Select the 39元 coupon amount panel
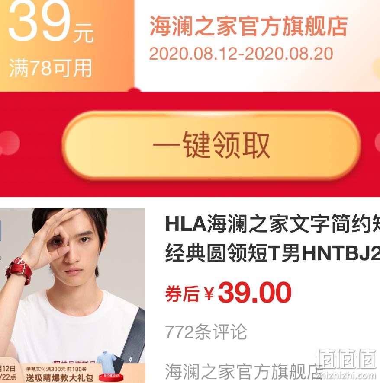 coord(67,45)
